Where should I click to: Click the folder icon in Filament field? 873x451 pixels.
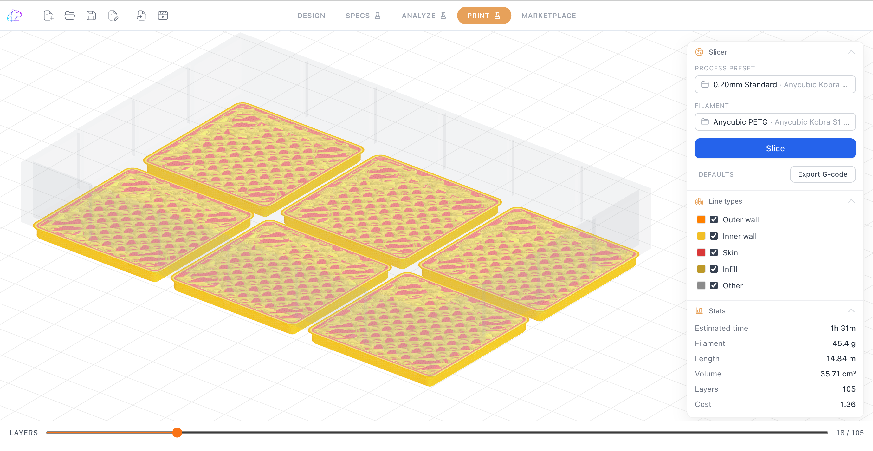click(x=705, y=122)
